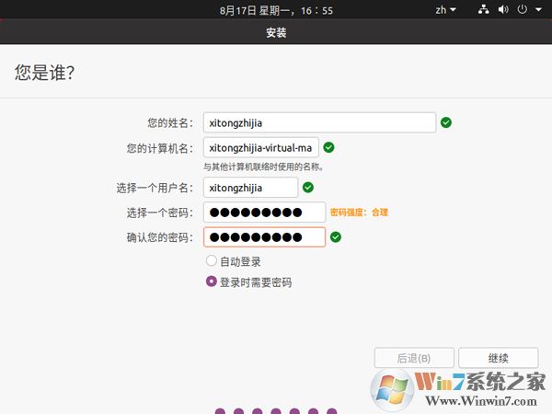The width and height of the screenshot is (552, 414).
Task: Focus the 选择一个用户名 username field
Action: pyautogui.click(x=250, y=188)
